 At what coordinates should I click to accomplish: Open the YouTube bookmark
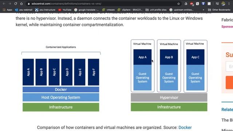(65, 10)
